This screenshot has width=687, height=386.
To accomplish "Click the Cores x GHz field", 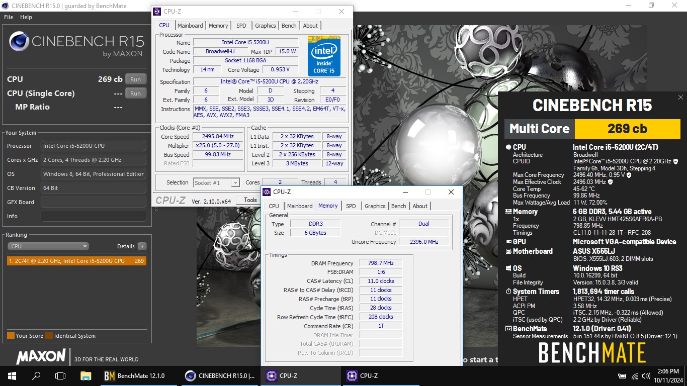I will pos(94,160).
